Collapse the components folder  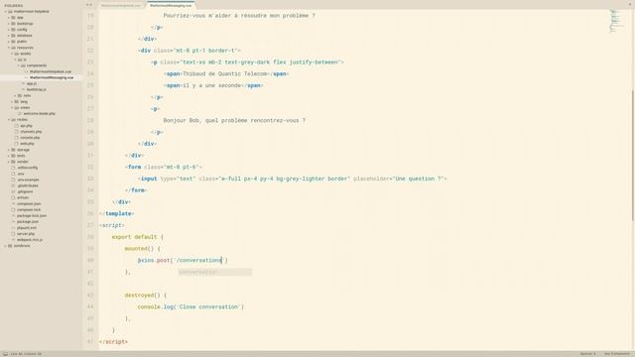coord(19,65)
